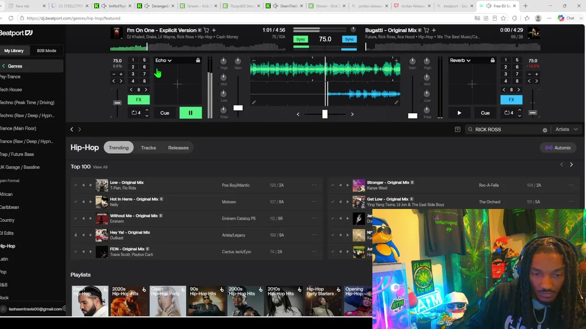Go back from Genres in sidebar
This screenshot has width=586, height=329.
[x=4, y=66]
